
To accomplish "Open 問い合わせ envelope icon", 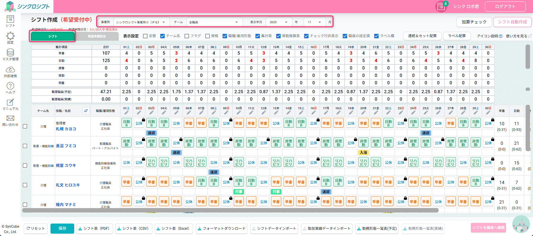I will tap(10, 119).
